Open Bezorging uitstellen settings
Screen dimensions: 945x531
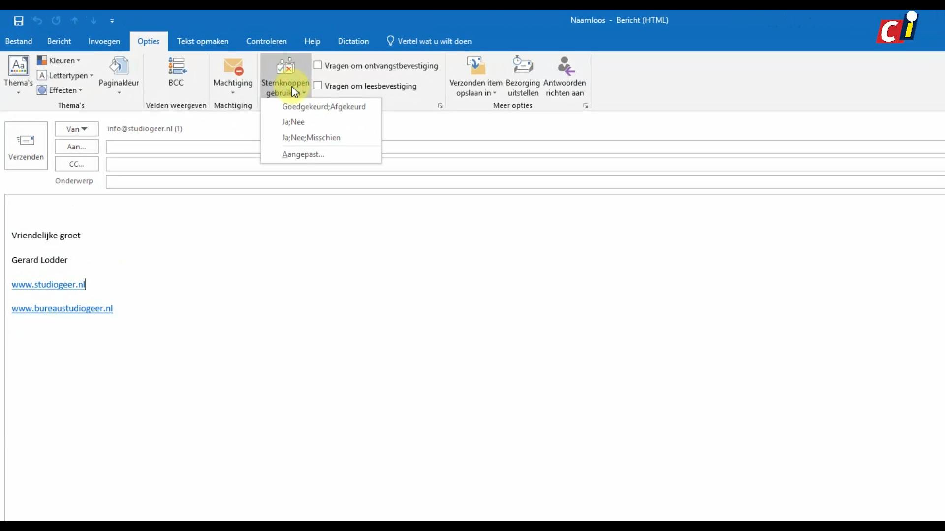pos(523,76)
